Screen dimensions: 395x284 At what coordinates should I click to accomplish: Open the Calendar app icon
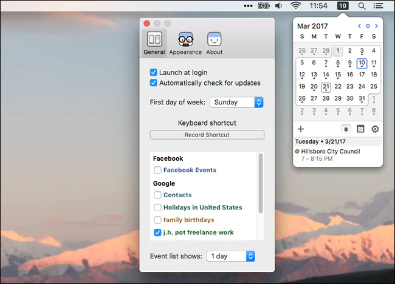tap(360, 129)
